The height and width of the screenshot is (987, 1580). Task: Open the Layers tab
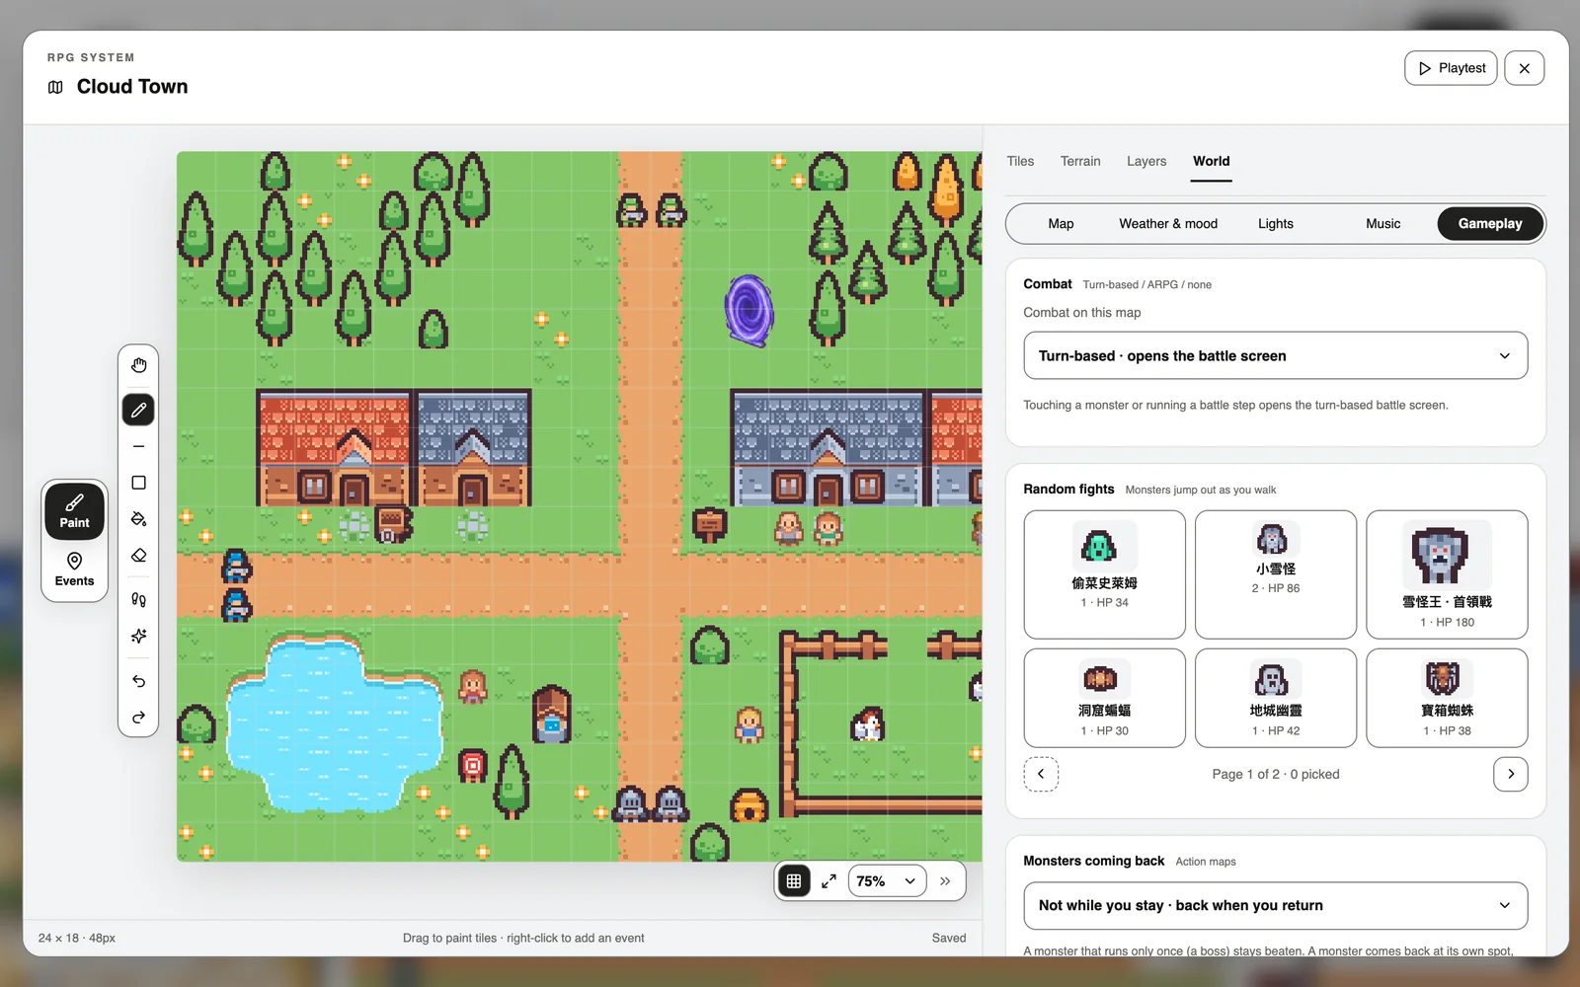click(x=1146, y=161)
